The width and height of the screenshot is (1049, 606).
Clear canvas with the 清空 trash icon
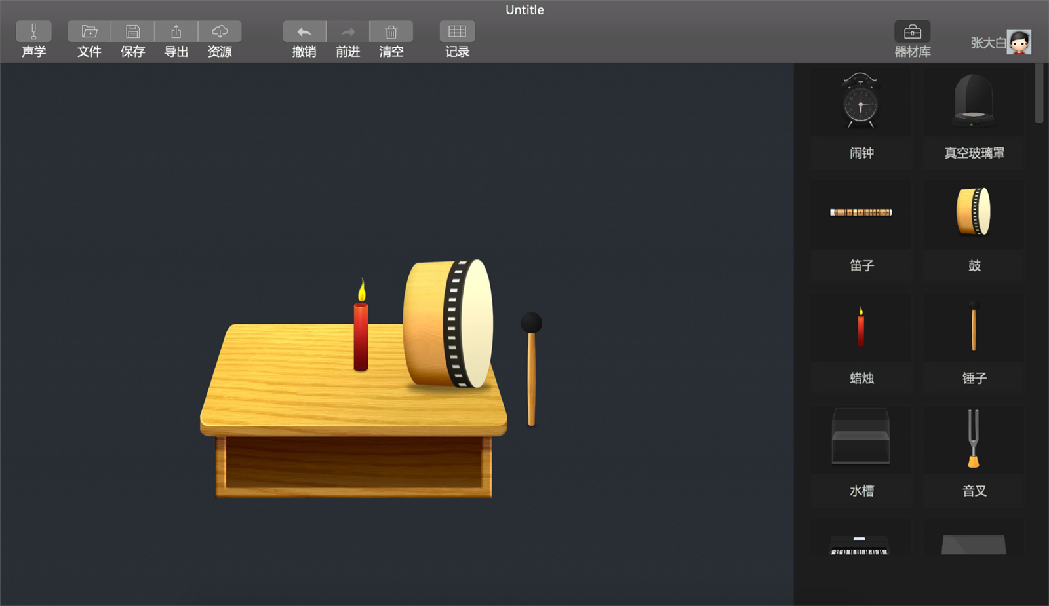(391, 31)
